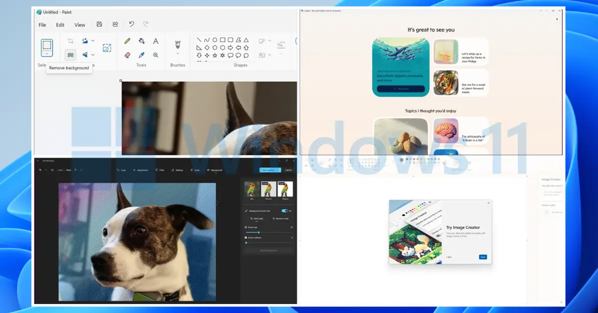Click the Remove background icon in Paint

(71, 55)
